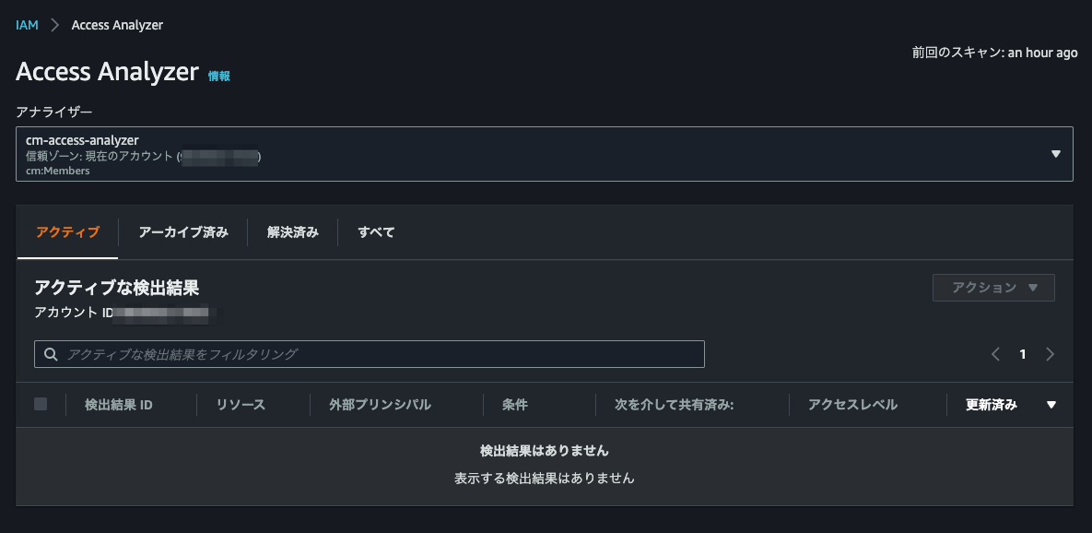Select page number 1 in pagination
1092x533 pixels.
(x=1023, y=354)
